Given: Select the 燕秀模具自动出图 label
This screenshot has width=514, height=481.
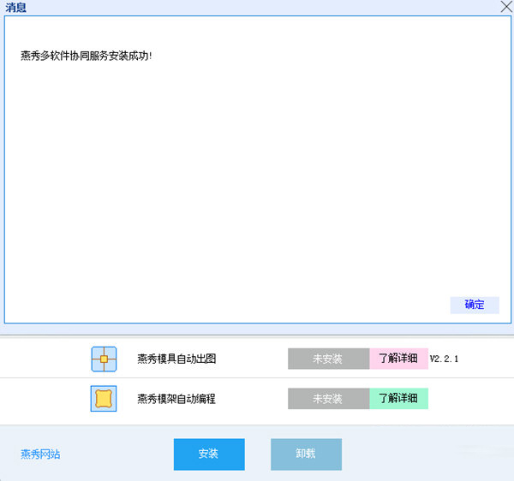Looking at the screenshot, I should point(176,359).
